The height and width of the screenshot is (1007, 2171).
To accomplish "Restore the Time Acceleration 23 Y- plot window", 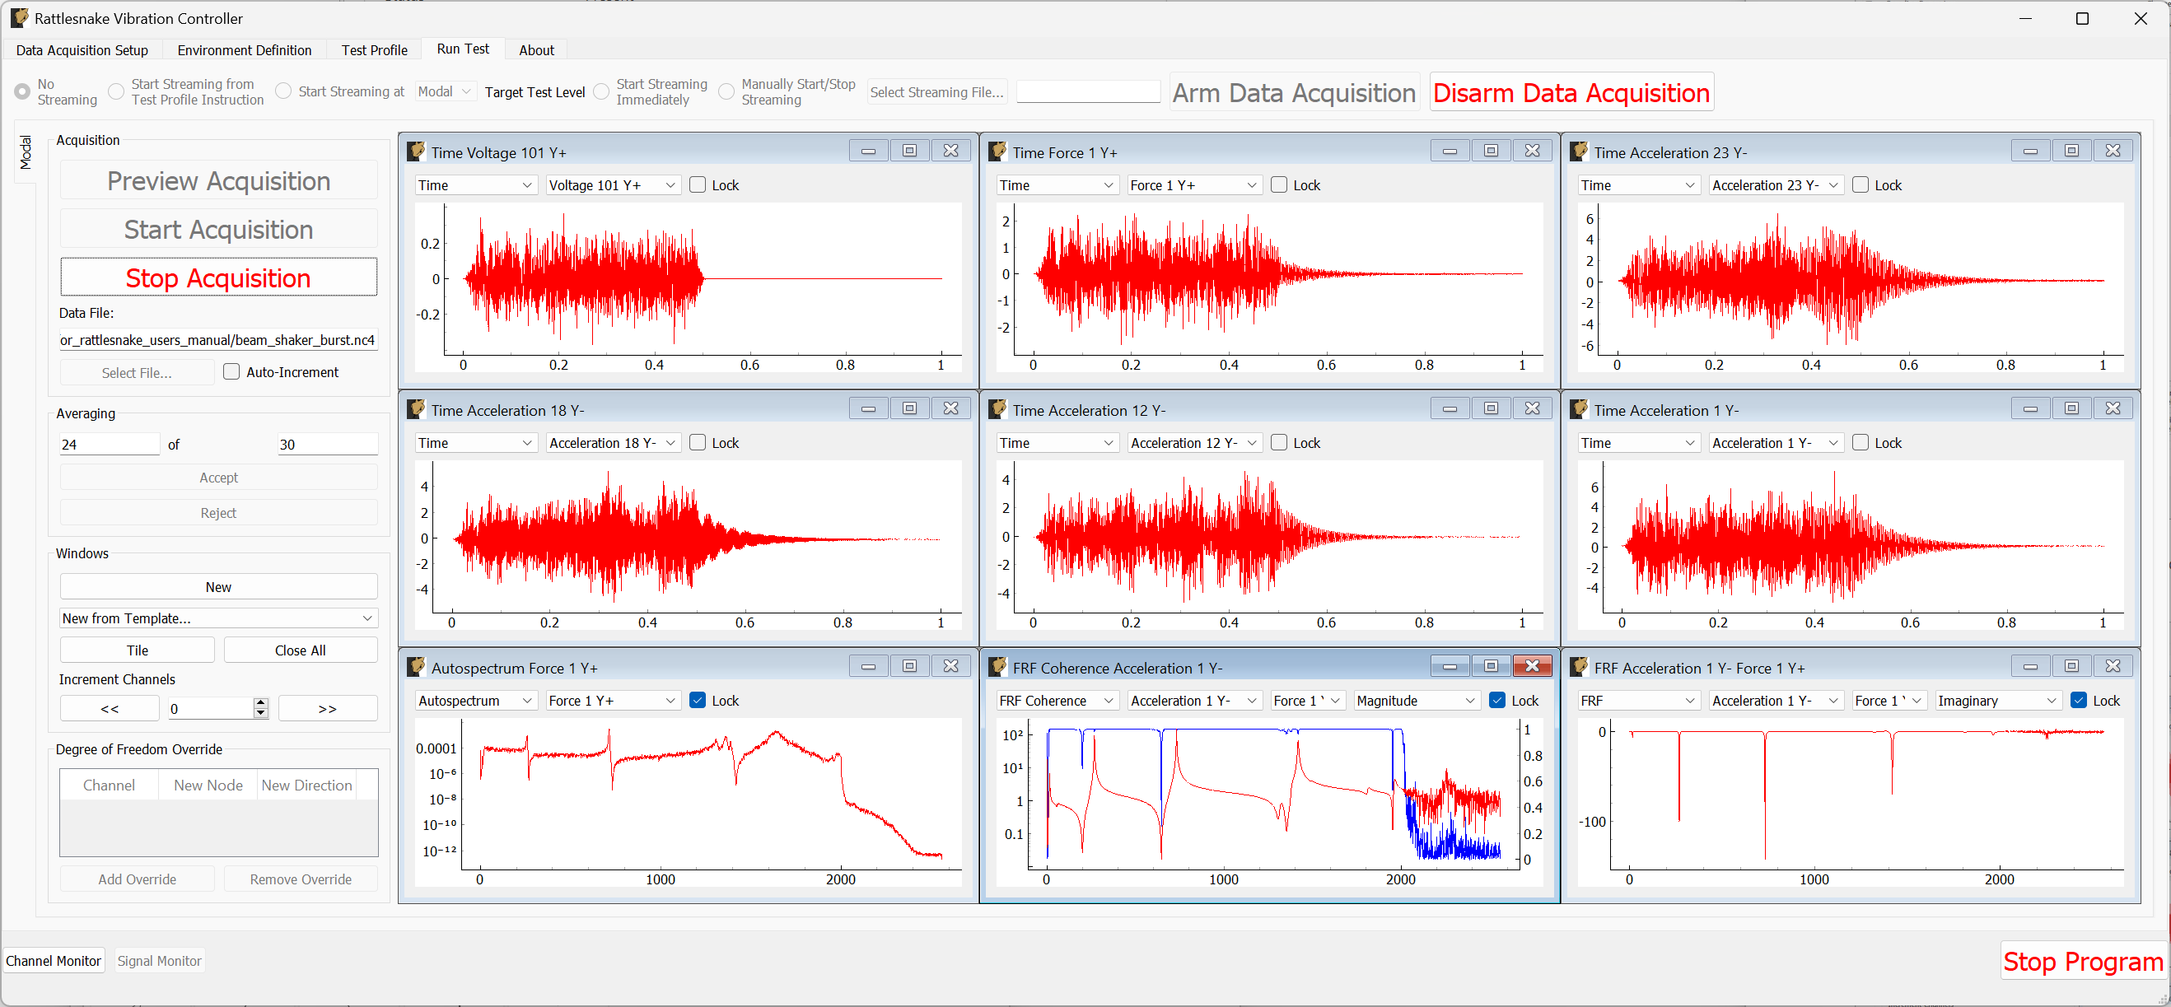I will 2071,150.
